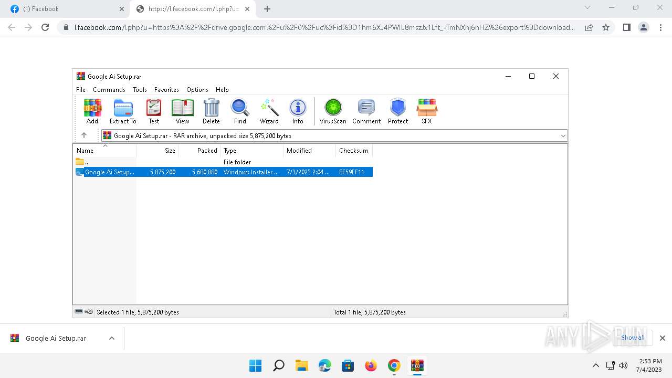Close the downloads bar
The image size is (672, 378).
click(663, 339)
